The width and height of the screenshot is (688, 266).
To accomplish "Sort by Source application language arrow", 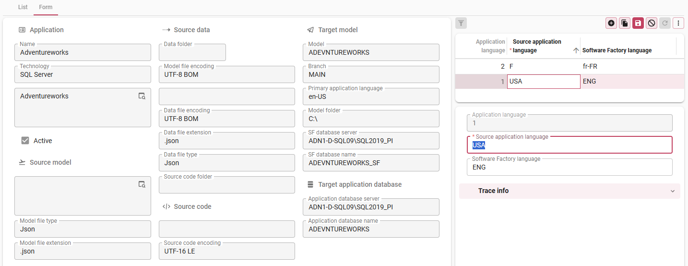I will click(x=576, y=50).
